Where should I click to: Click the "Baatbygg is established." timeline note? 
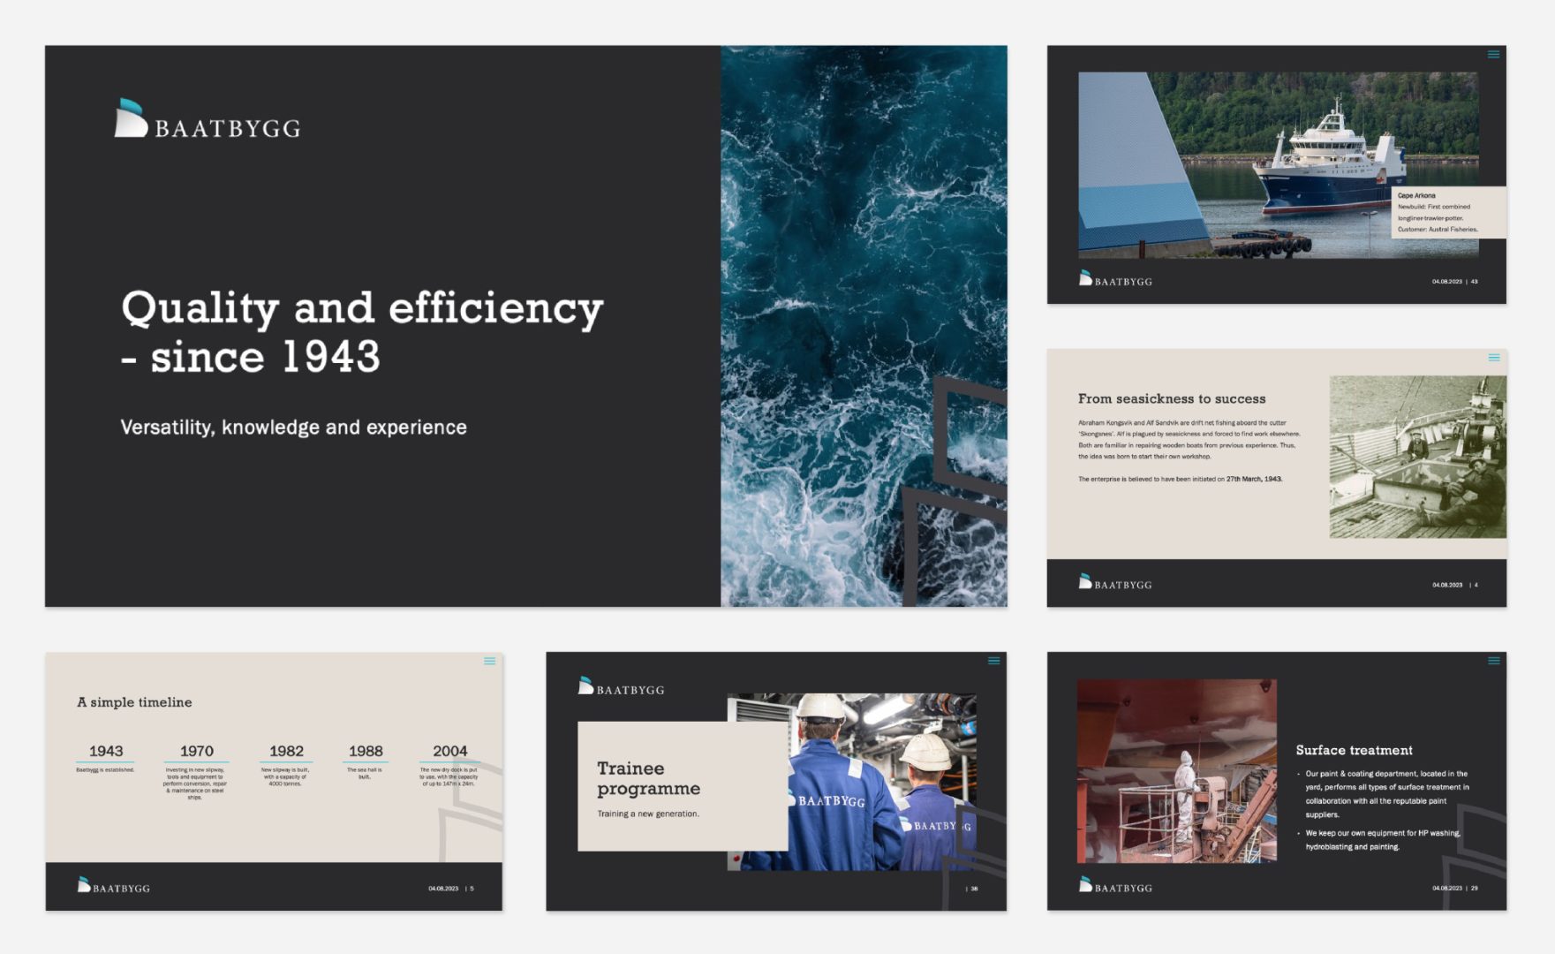point(105,770)
